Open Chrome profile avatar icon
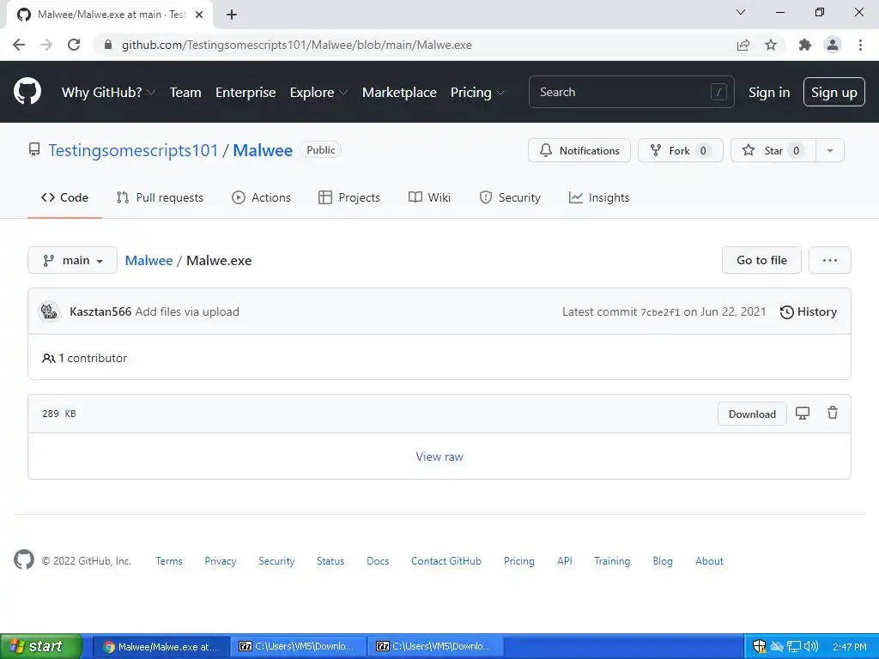 click(x=833, y=45)
